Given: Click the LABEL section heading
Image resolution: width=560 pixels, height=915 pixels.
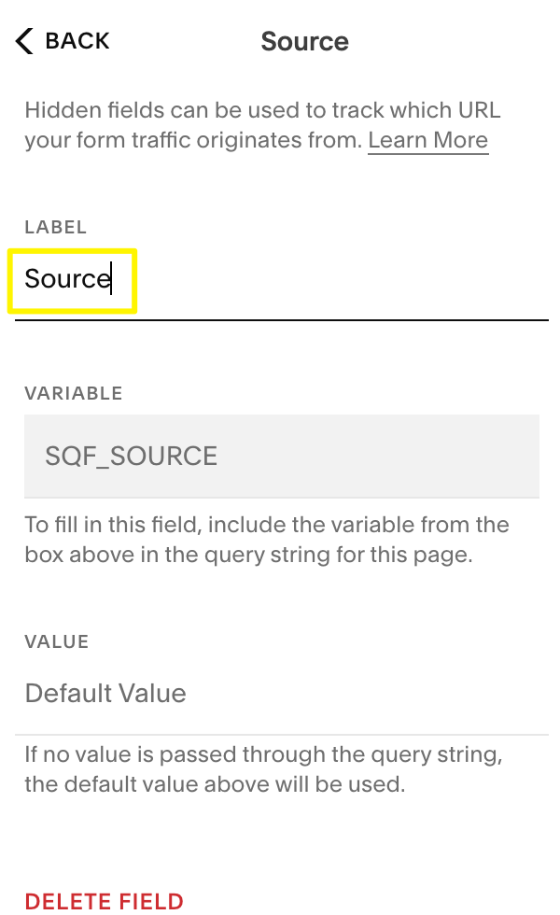Looking at the screenshot, I should pos(55,227).
